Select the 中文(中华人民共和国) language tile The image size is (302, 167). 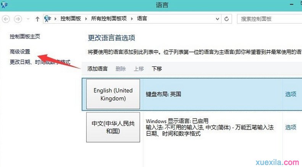[113, 127]
